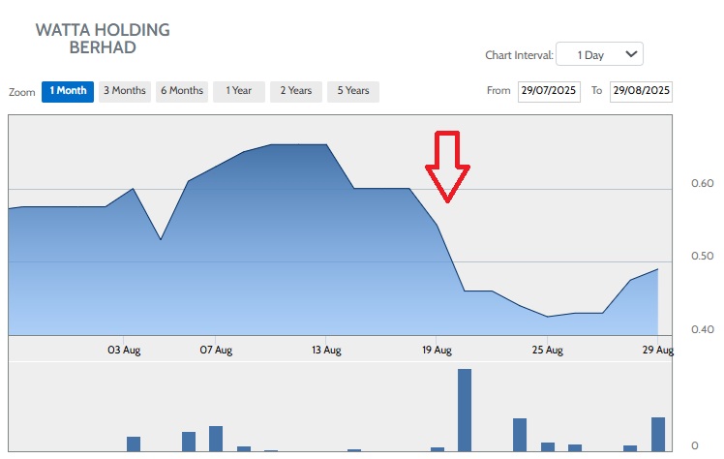Edit the To date field 29/08/2025

tap(641, 91)
